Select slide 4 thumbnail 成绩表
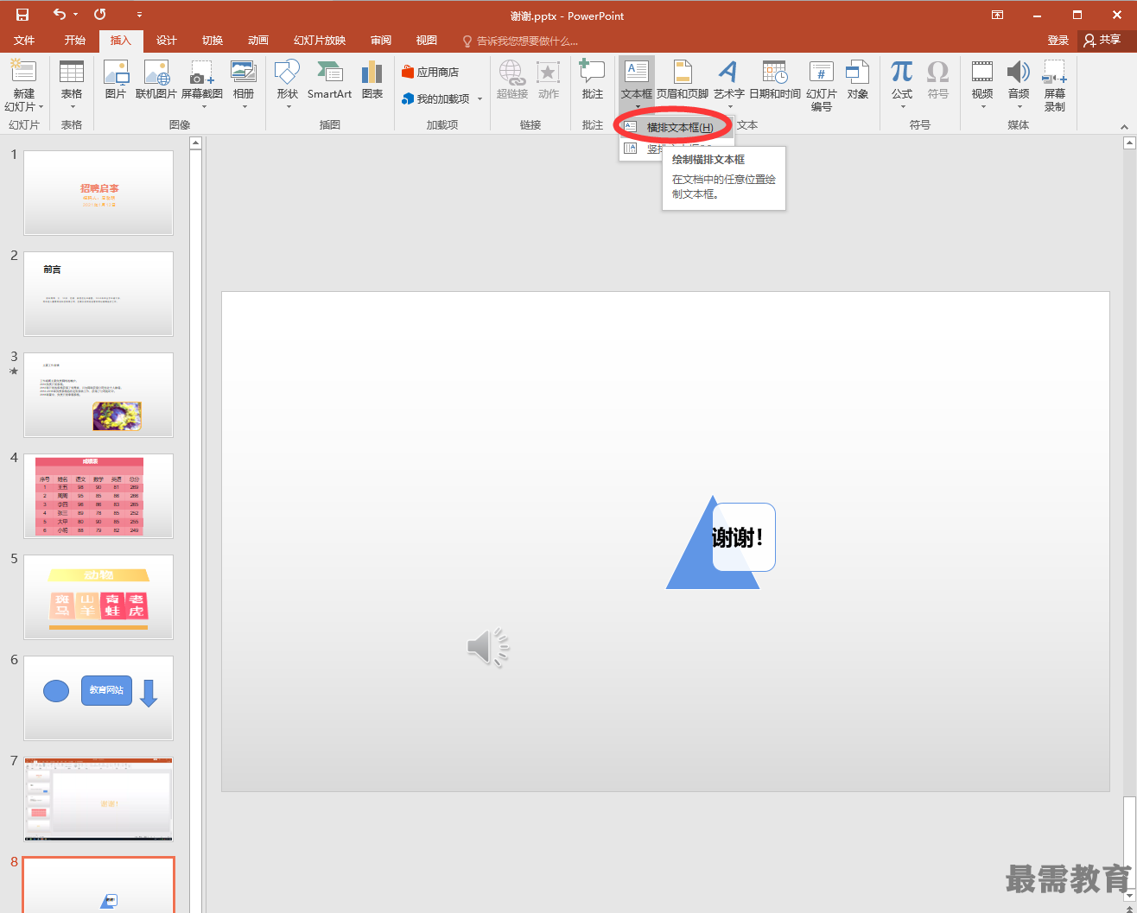 coord(98,496)
